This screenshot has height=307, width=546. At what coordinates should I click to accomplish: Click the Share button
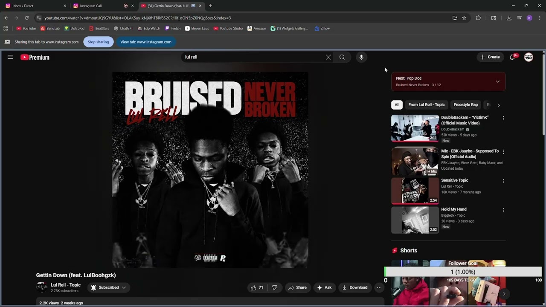tap(297, 287)
